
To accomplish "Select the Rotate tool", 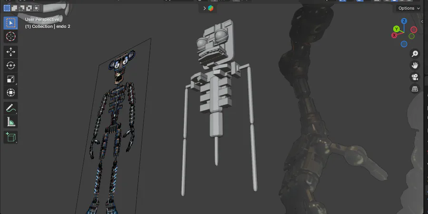I will [x=10, y=66].
